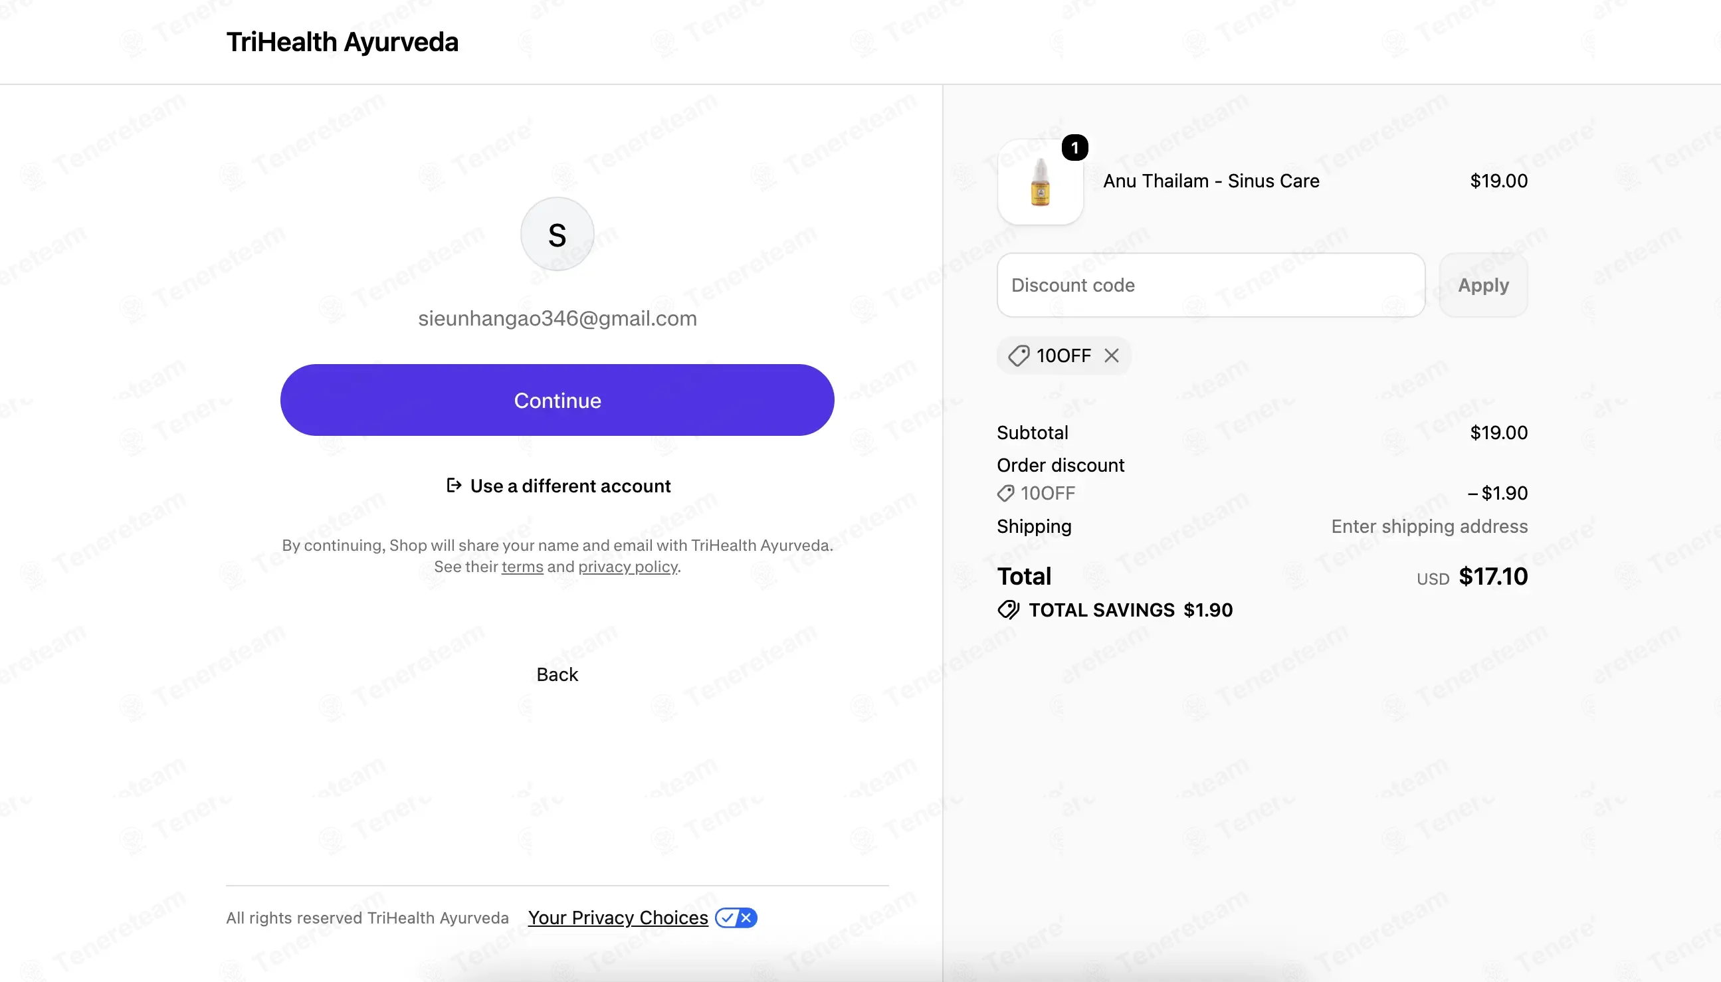Open the terms link
This screenshot has width=1721, height=982.
(522, 567)
